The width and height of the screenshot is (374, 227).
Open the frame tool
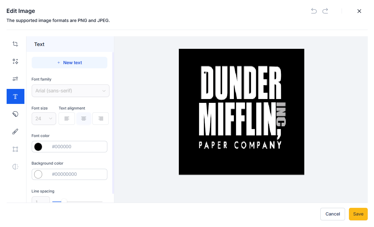pos(15,149)
